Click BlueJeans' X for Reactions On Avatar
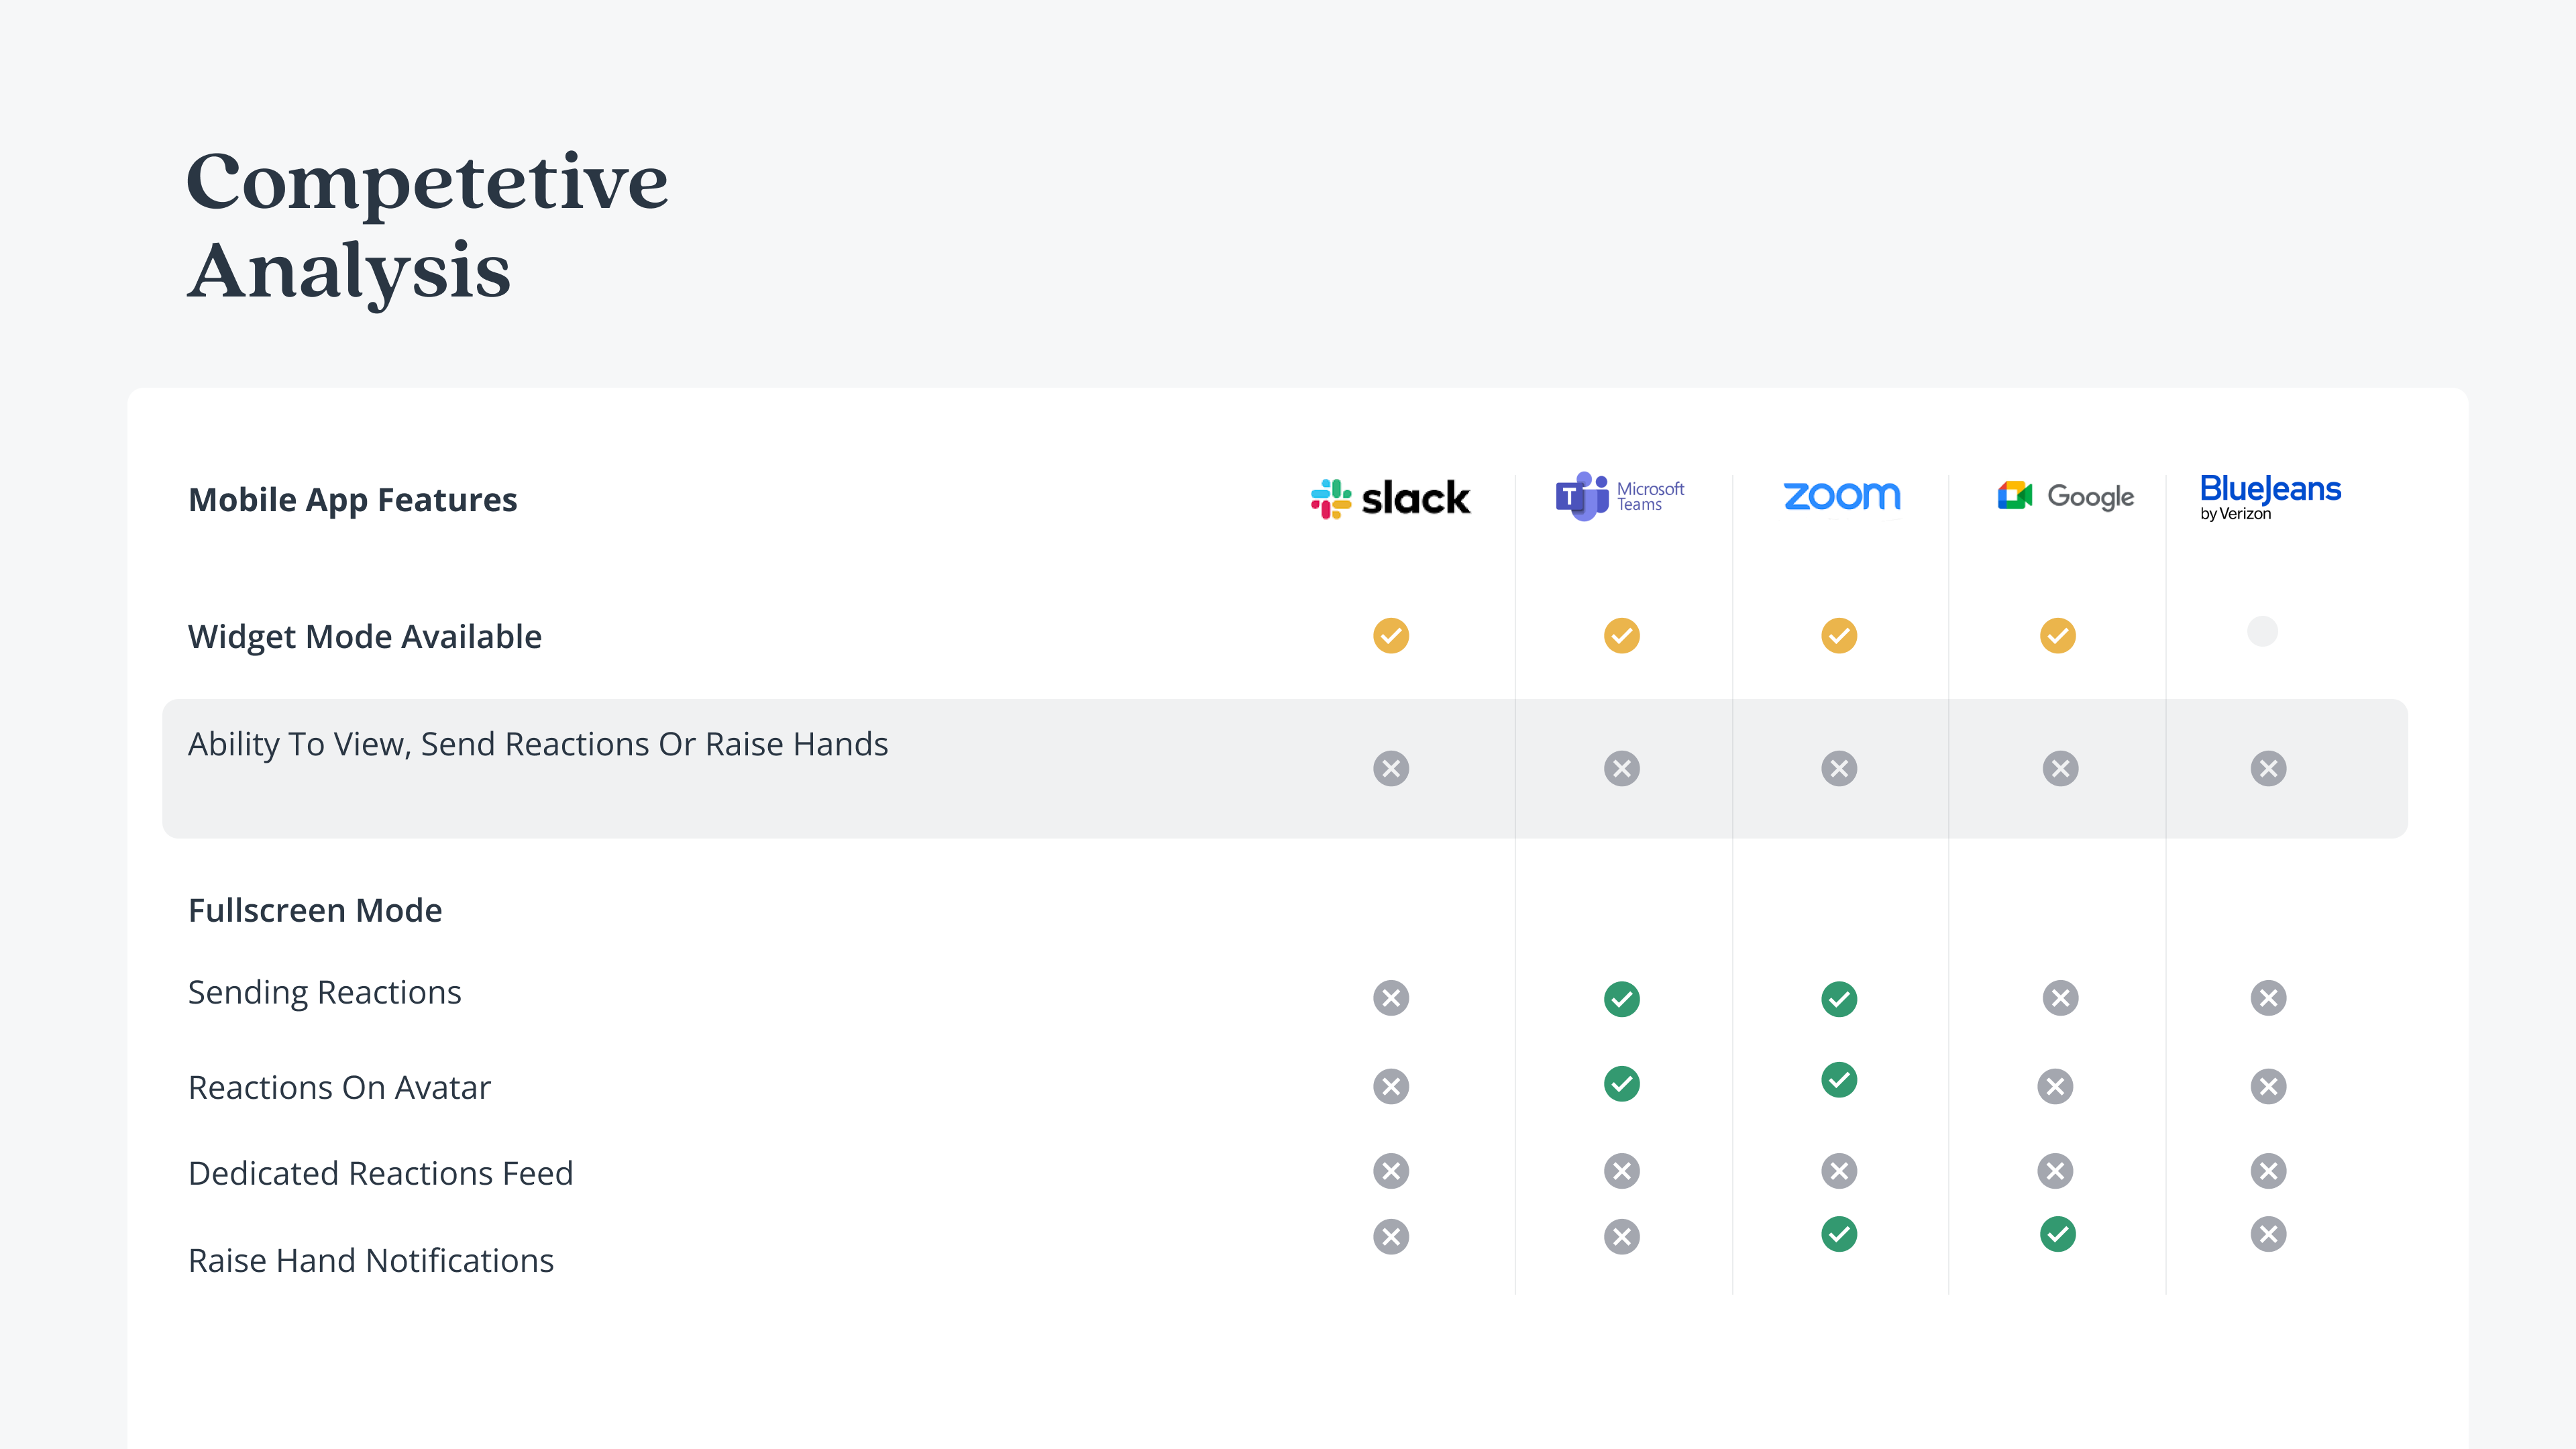 (x=2268, y=1086)
